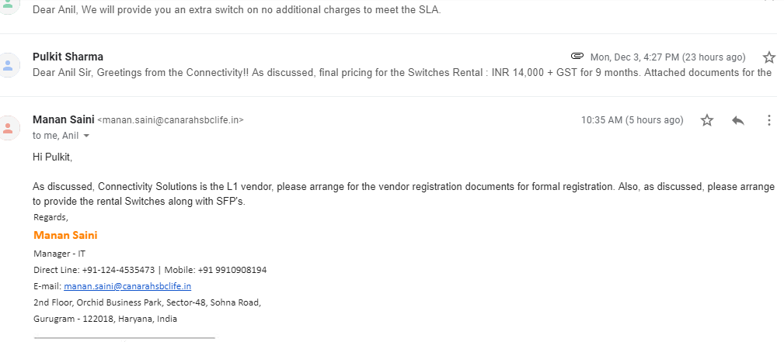This screenshot has width=784, height=342.
Task: Click the mobile number +91 9910908194
Action: (232, 270)
